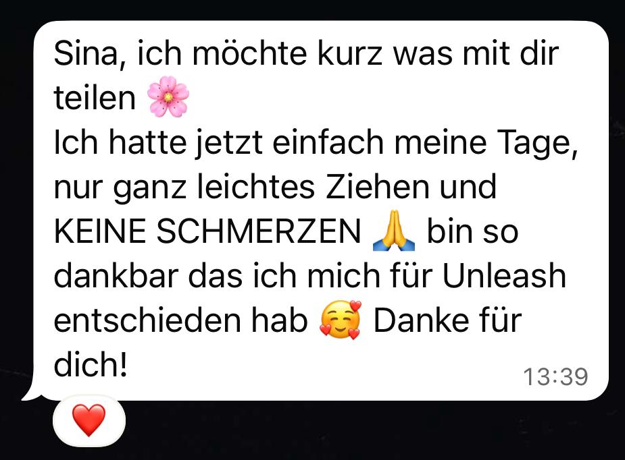Click the words "bin so" after praying hands

pyautogui.click(x=472, y=231)
